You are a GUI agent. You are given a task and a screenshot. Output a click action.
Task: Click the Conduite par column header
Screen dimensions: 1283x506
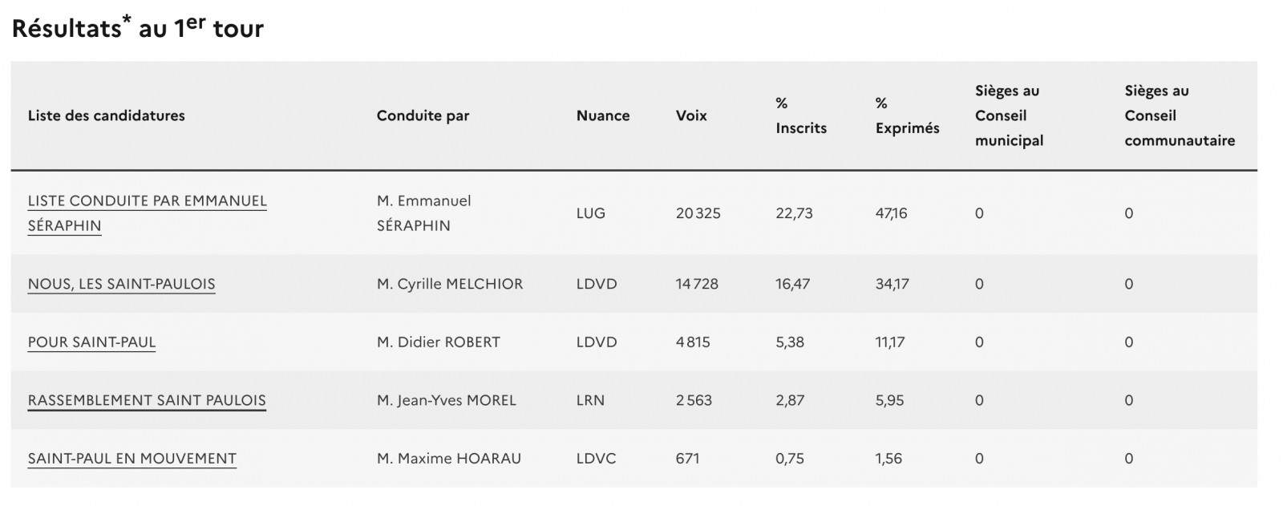click(423, 115)
